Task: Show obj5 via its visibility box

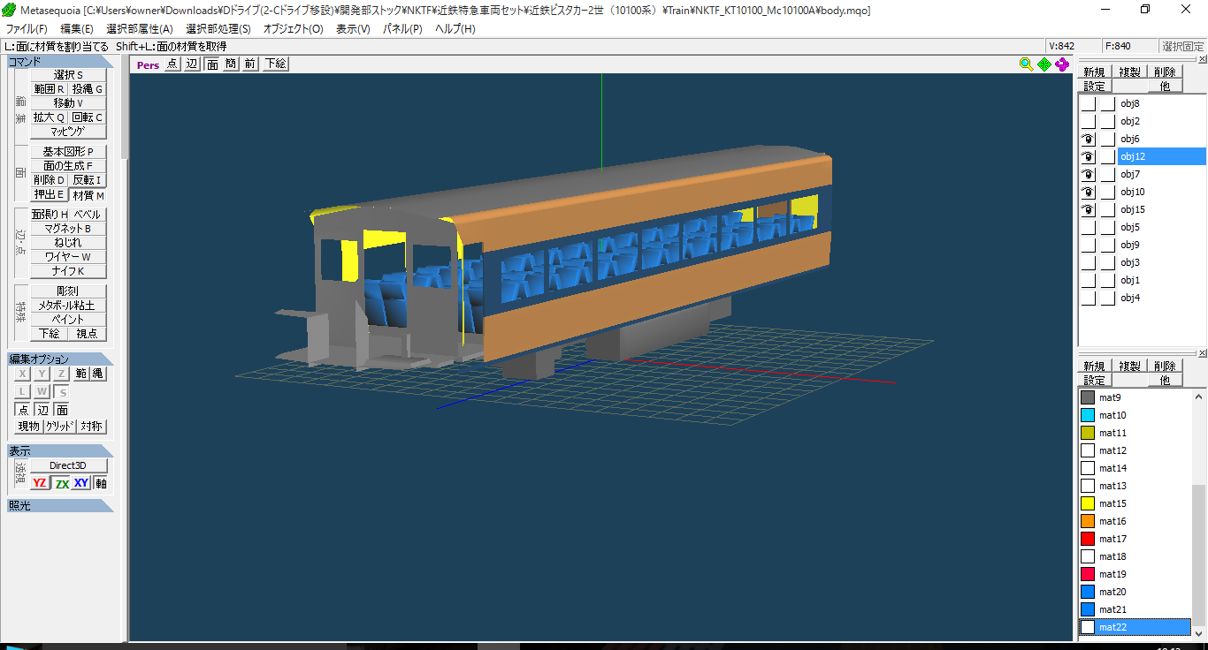Action: pyautogui.click(x=1089, y=227)
